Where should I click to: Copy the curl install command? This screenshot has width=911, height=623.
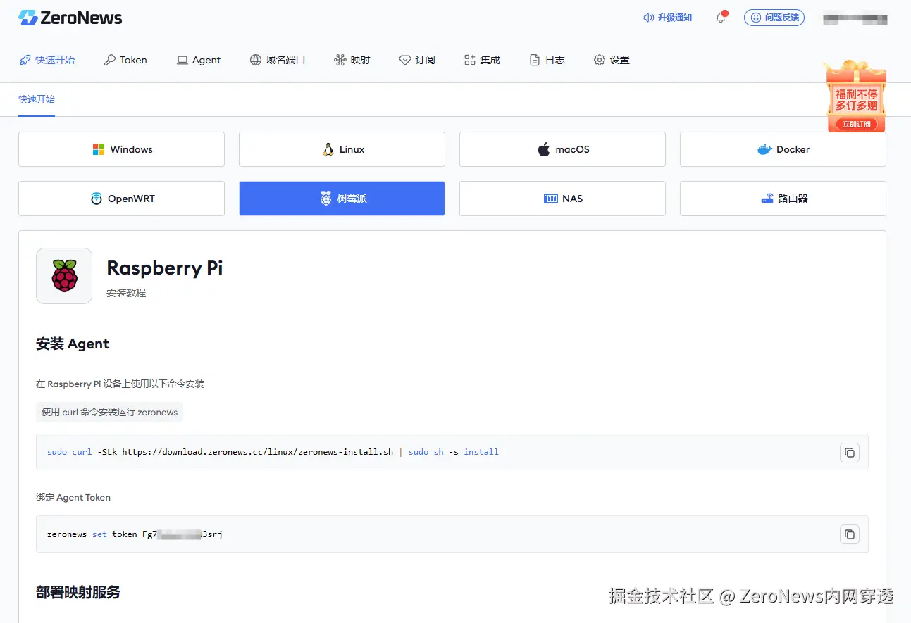850,452
